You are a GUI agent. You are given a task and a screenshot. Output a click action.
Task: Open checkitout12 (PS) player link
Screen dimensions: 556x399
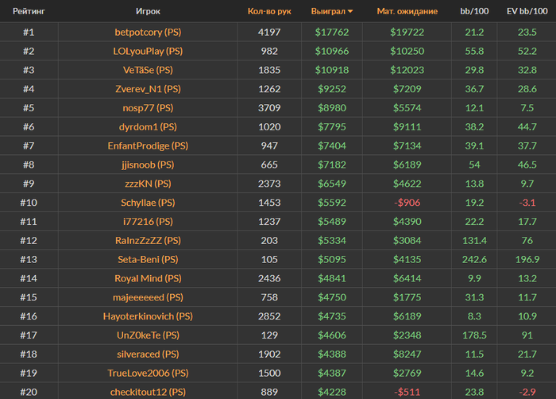click(x=149, y=392)
